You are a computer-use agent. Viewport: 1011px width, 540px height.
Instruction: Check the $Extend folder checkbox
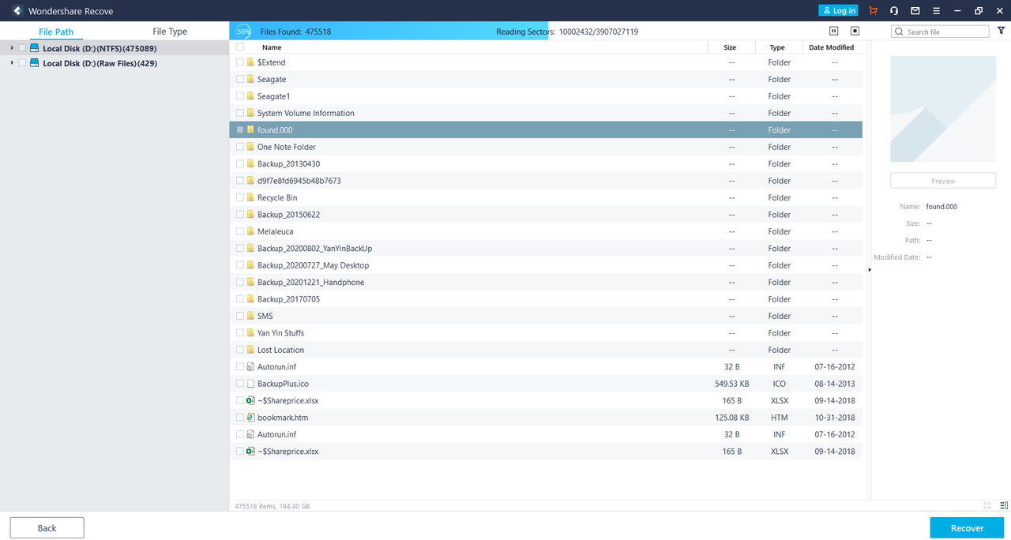point(240,62)
